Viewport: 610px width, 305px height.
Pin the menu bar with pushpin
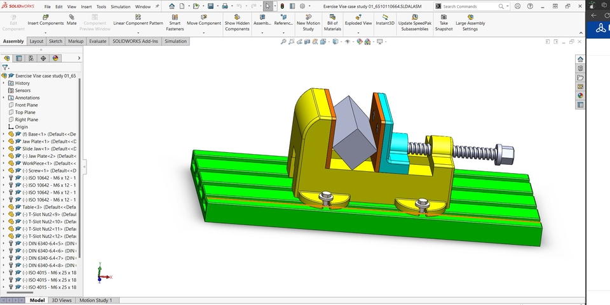pyautogui.click(x=157, y=6)
